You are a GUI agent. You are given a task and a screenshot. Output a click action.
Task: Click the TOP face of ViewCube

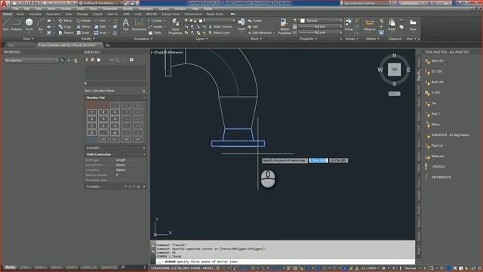coord(394,70)
